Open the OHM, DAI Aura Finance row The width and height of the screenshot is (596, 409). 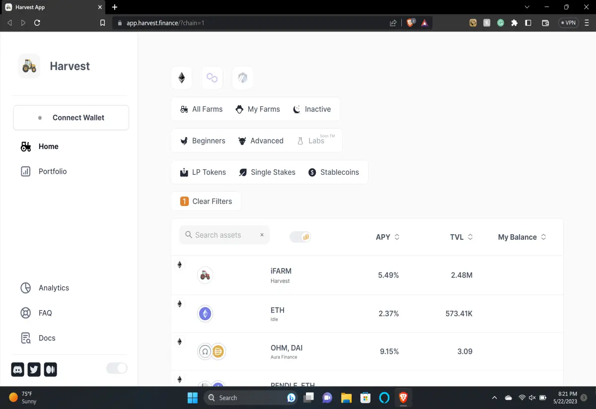click(x=367, y=351)
